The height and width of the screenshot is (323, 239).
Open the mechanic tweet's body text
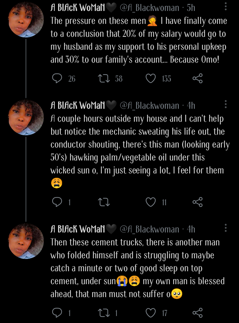(x=139, y=145)
